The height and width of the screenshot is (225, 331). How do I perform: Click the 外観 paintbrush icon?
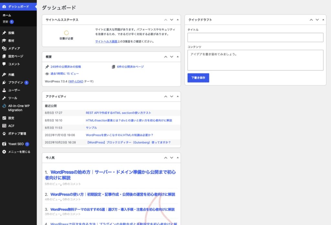pos(4,75)
